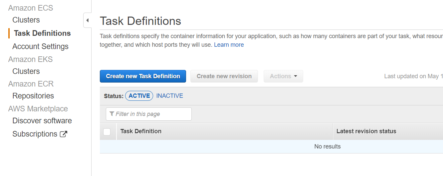Click the external link icon beside Subscriptions
443x176 pixels.
[63, 134]
